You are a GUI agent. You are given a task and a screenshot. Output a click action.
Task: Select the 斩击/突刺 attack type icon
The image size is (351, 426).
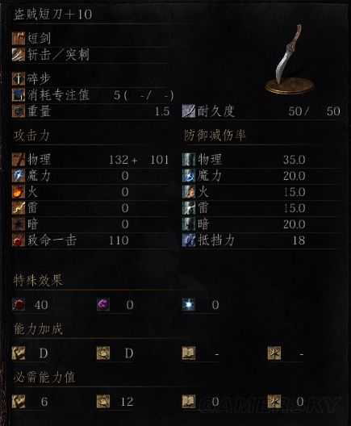pos(19,55)
